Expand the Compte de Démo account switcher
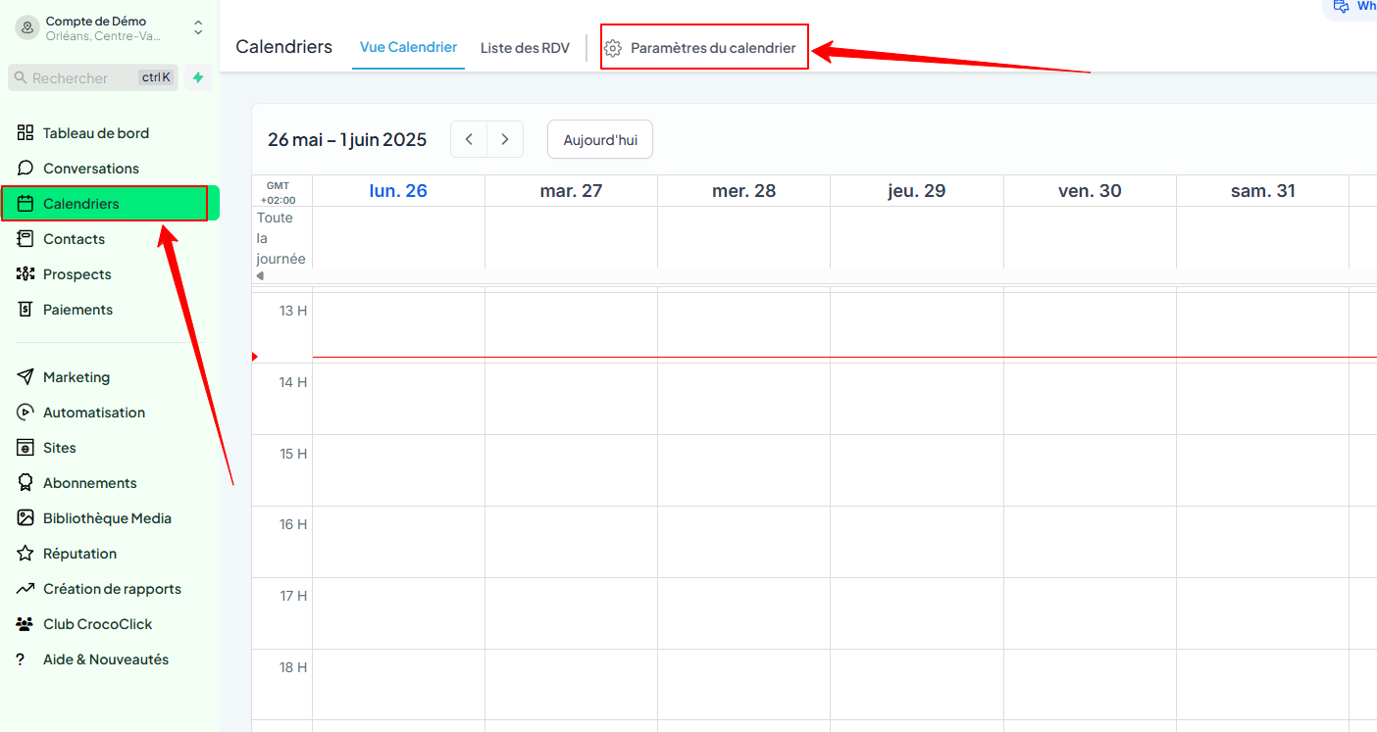The image size is (1377, 732). pyautogui.click(x=198, y=27)
